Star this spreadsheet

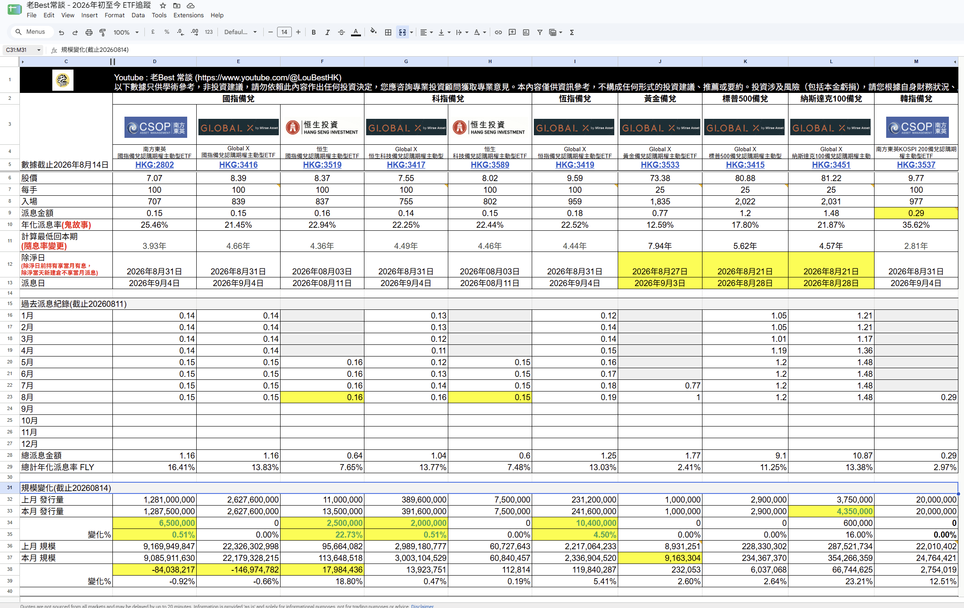point(163,6)
